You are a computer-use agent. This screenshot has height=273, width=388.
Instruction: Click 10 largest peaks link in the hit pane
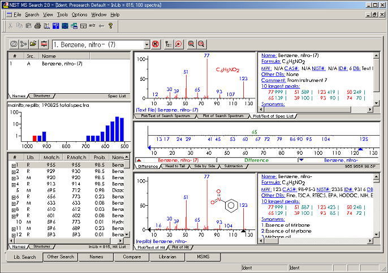tap(281, 201)
